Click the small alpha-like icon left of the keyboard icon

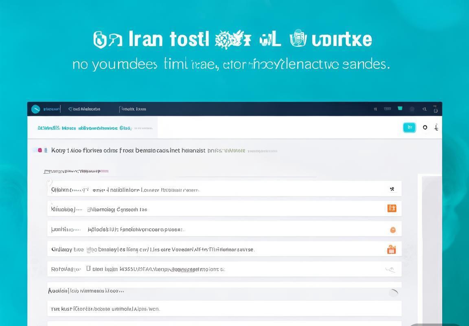[x=375, y=109]
